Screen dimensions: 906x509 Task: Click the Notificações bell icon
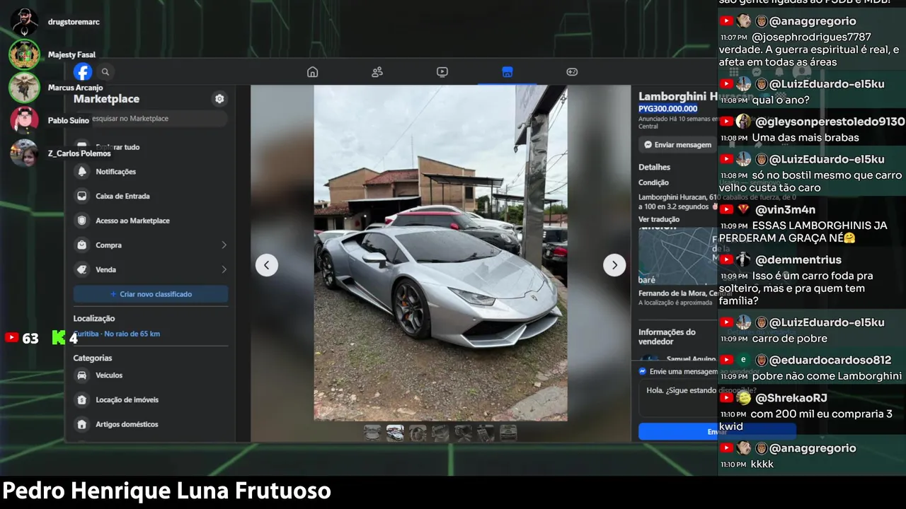[82, 172]
